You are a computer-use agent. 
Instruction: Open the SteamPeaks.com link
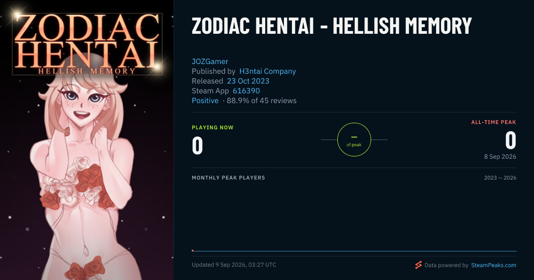pos(493,265)
